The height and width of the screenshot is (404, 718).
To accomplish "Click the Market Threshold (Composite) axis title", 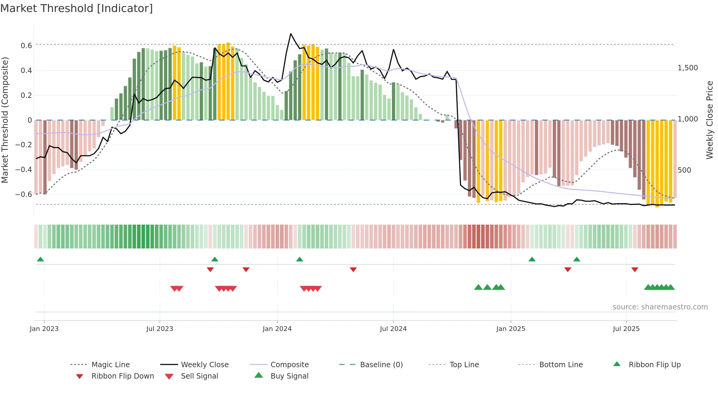I will click(x=5, y=120).
